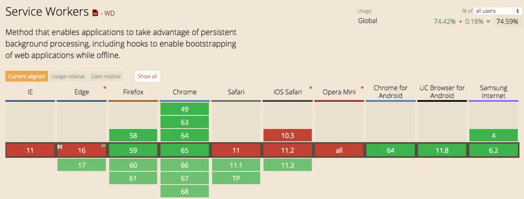Open the spec document icon beside Service Workers
This screenshot has height=199, width=524.
(96, 13)
